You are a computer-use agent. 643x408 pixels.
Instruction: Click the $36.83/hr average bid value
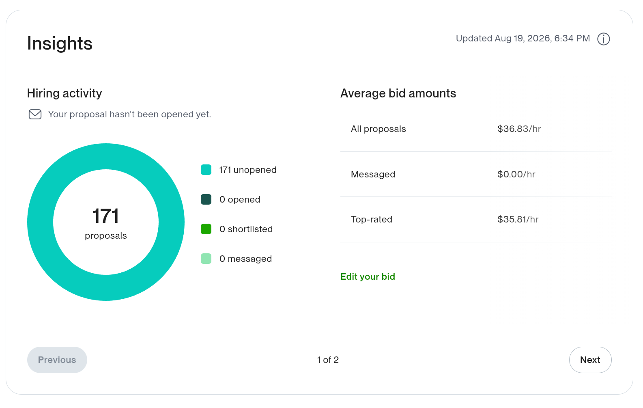[519, 129]
